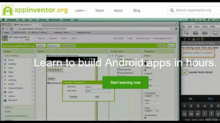The image size is (220, 123).
Task: Open Chrome Bookmarks menu
Action: tap(54, 20)
